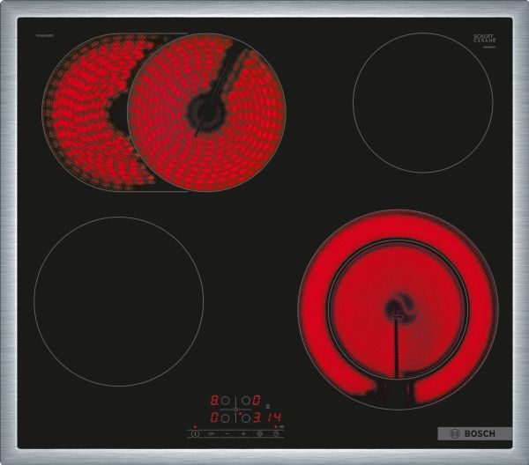Click the unlit front-left cooking zone
Viewport: 529px width, 465px height.
coord(118,301)
